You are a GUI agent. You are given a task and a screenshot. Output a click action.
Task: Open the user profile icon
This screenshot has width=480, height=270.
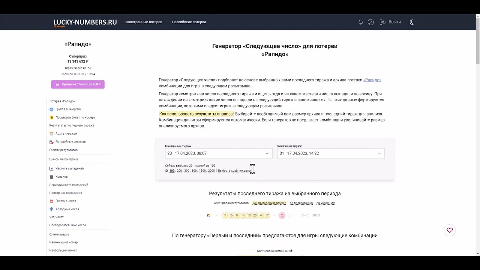pos(370,22)
